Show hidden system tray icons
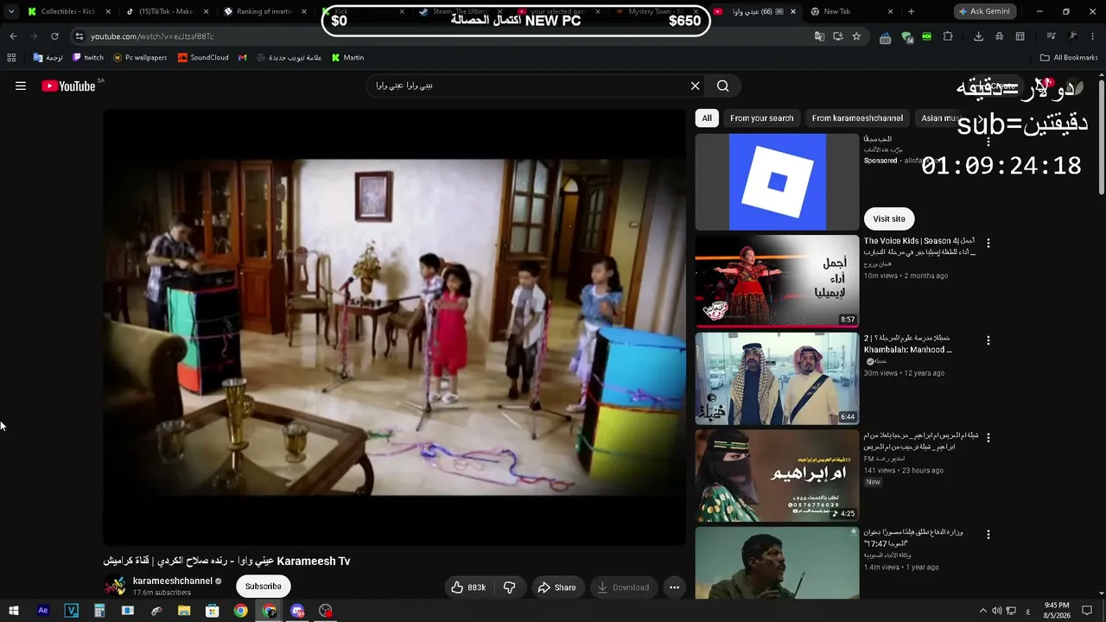1106x622 pixels. [x=982, y=611]
